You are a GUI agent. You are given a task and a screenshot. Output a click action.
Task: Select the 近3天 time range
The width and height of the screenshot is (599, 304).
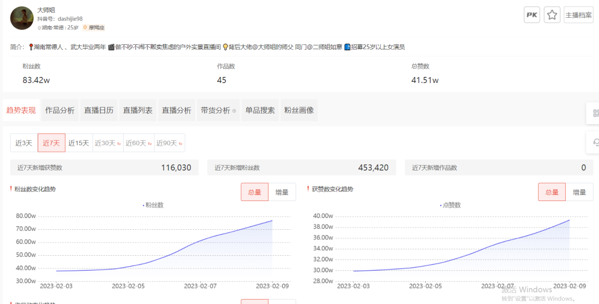pos(24,143)
